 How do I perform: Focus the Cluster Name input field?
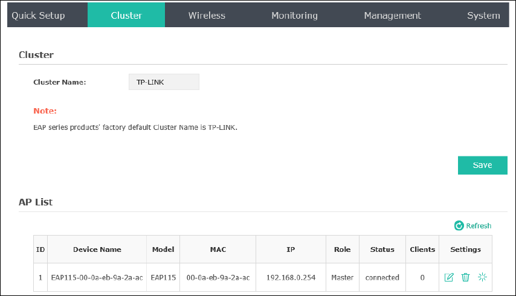coord(164,82)
